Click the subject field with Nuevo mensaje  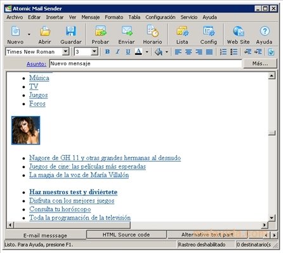click(145, 63)
